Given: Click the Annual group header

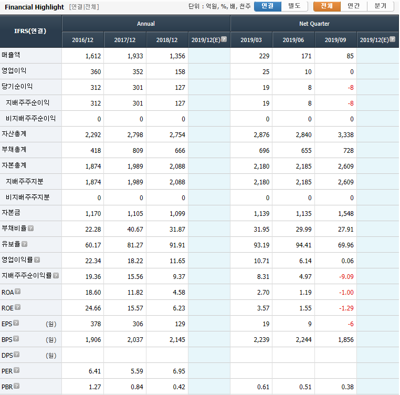Looking at the screenshot, I should [x=146, y=24].
